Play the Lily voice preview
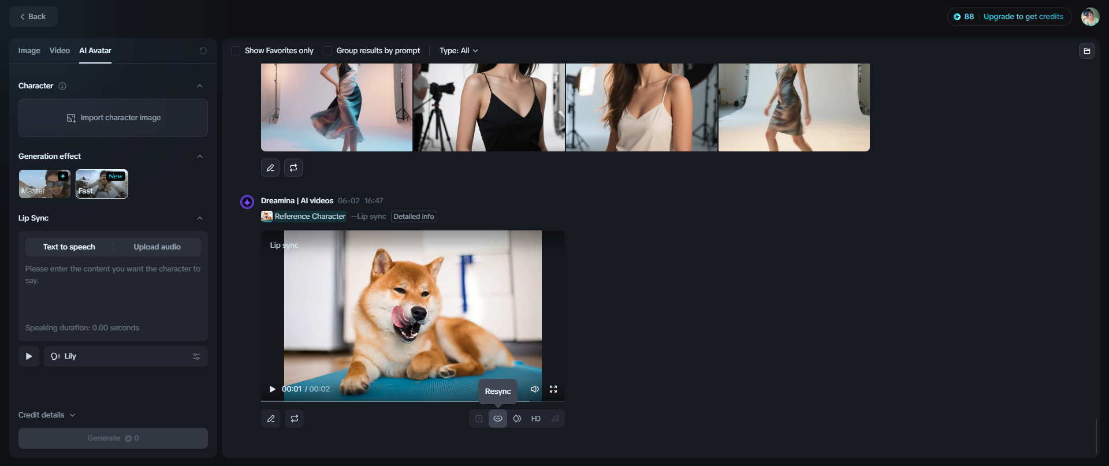Image resolution: width=1109 pixels, height=466 pixels. [29, 356]
